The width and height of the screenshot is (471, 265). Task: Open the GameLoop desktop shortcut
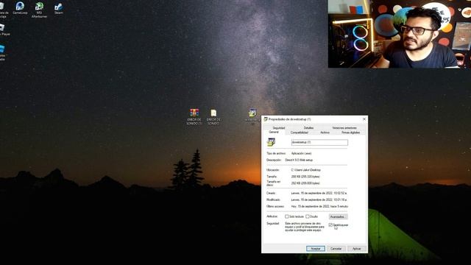pos(20,8)
